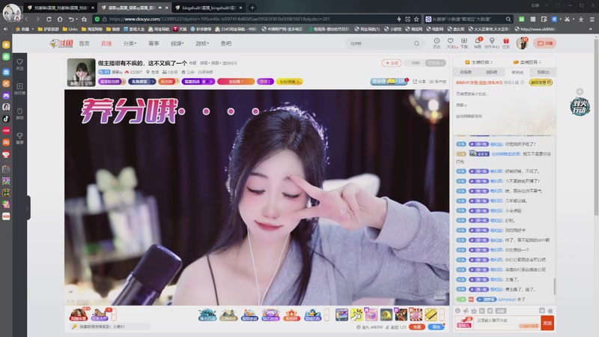Image resolution: width=599 pixels, height=337 pixels.
Task: Click the browser forward arrow
Action: click(x=37, y=19)
